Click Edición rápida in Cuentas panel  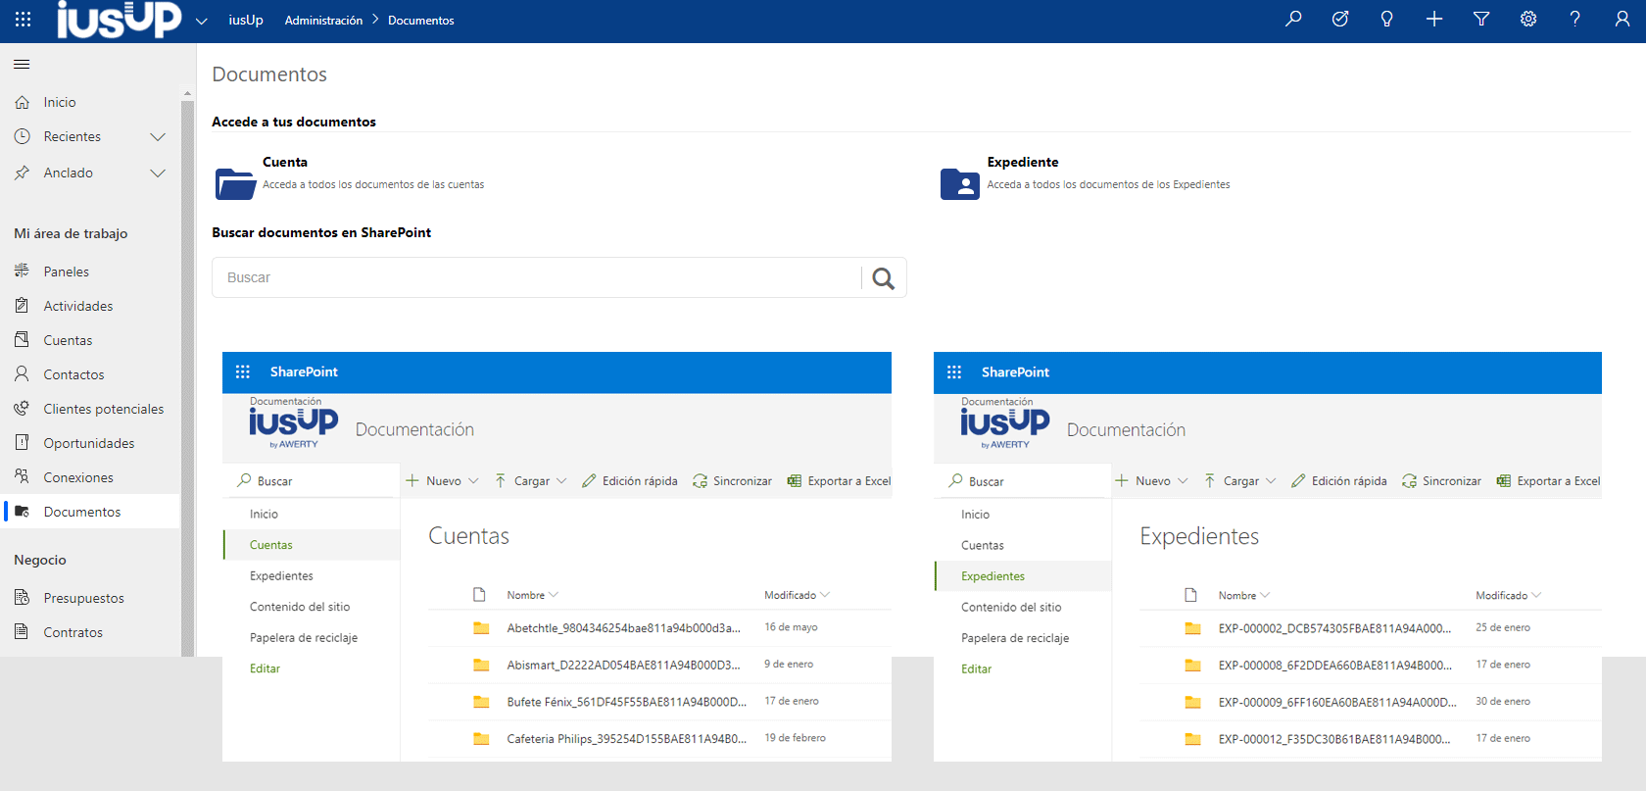point(629,481)
